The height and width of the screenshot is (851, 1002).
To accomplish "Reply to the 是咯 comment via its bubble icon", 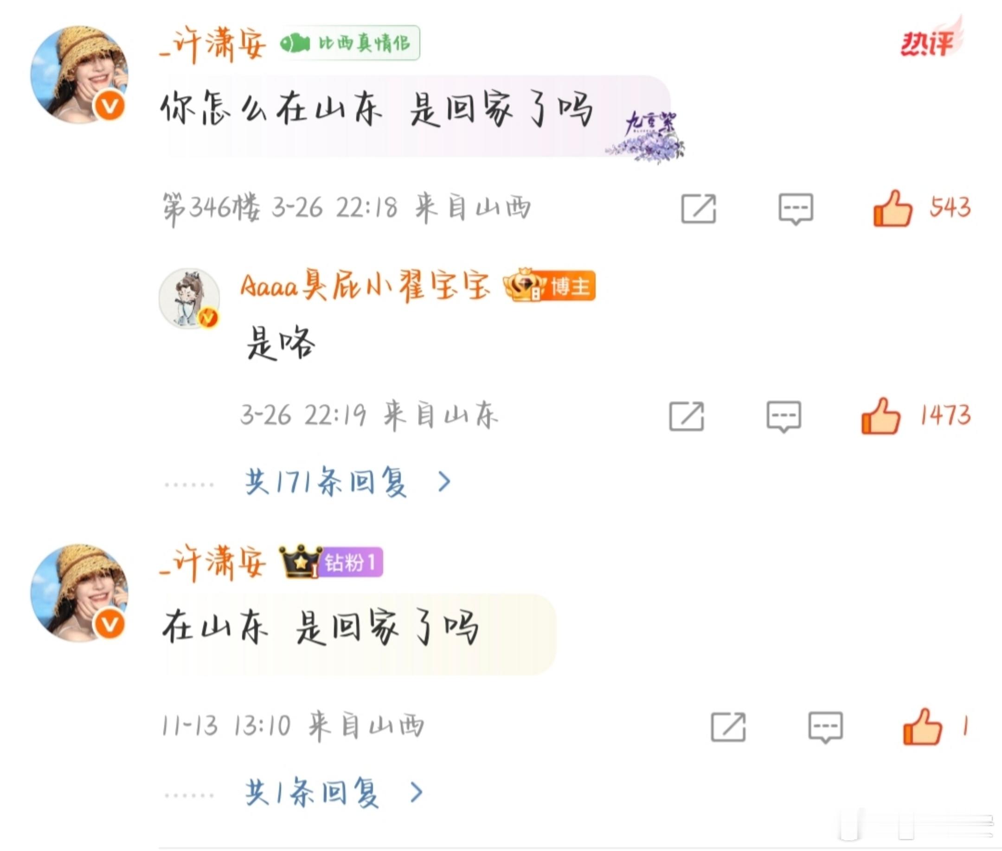I will click(783, 417).
